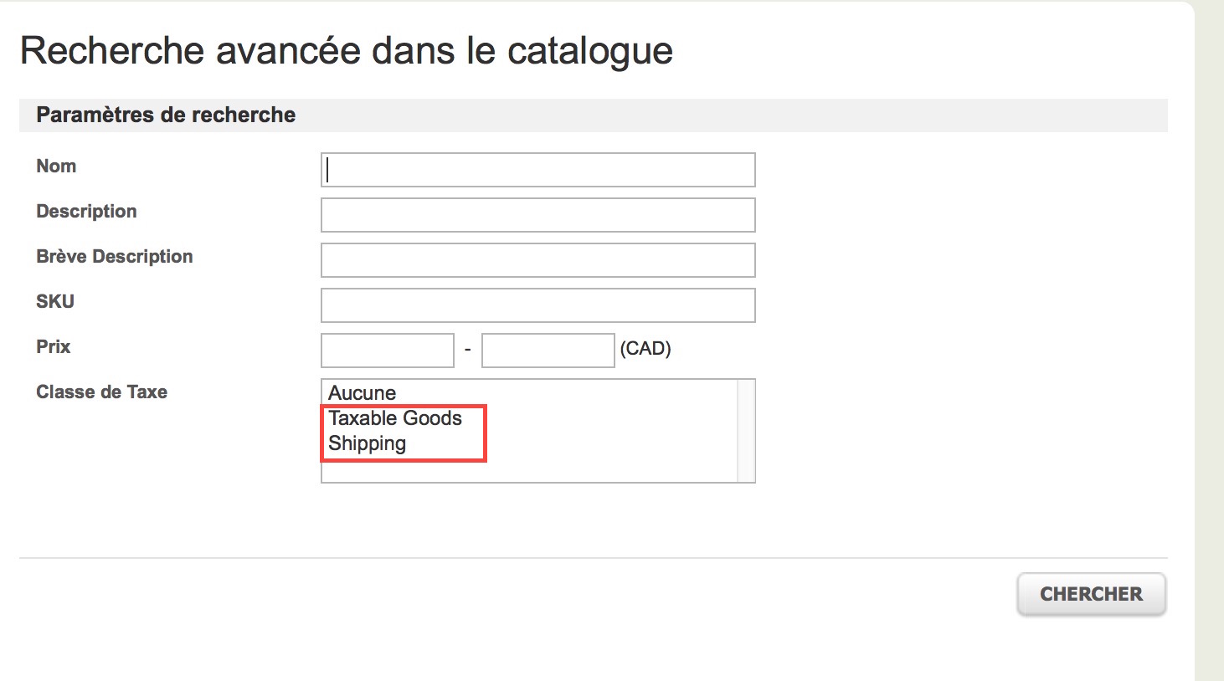Click the Brève Description input box
The width and height of the screenshot is (1224, 681).
[x=538, y=260]
